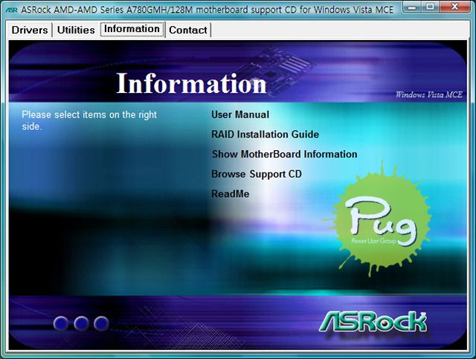Maximize the support CD window
Image resolution: width=476 pixels, height=359 pixels.
[x=430, y=7]
